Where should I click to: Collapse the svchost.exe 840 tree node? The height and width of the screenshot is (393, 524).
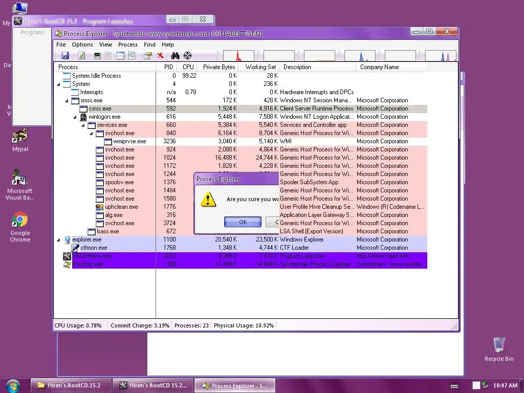(91, 134)
